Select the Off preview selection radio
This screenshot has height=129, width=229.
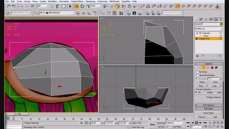tap(196, 92)
